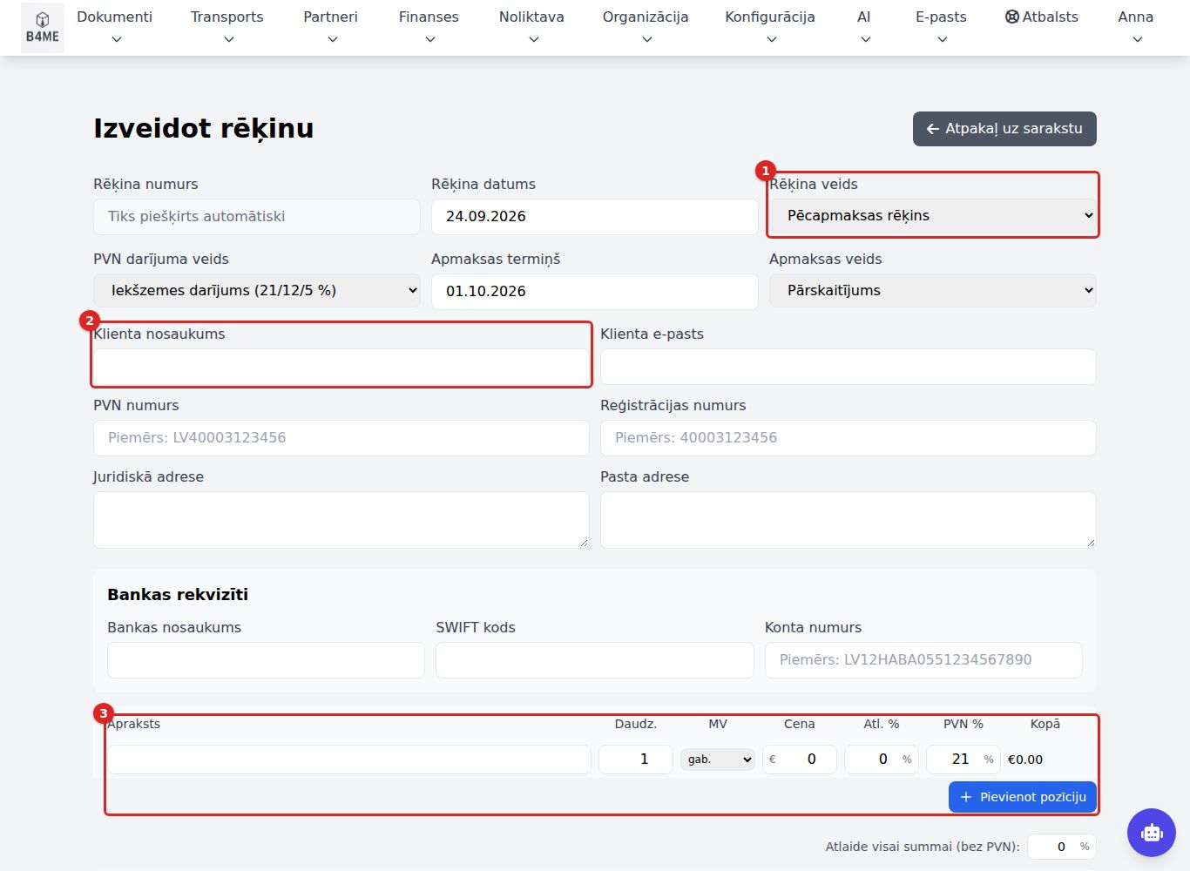Open the Konfigurācija menu
1190x871 pixels.
point(770,27)
